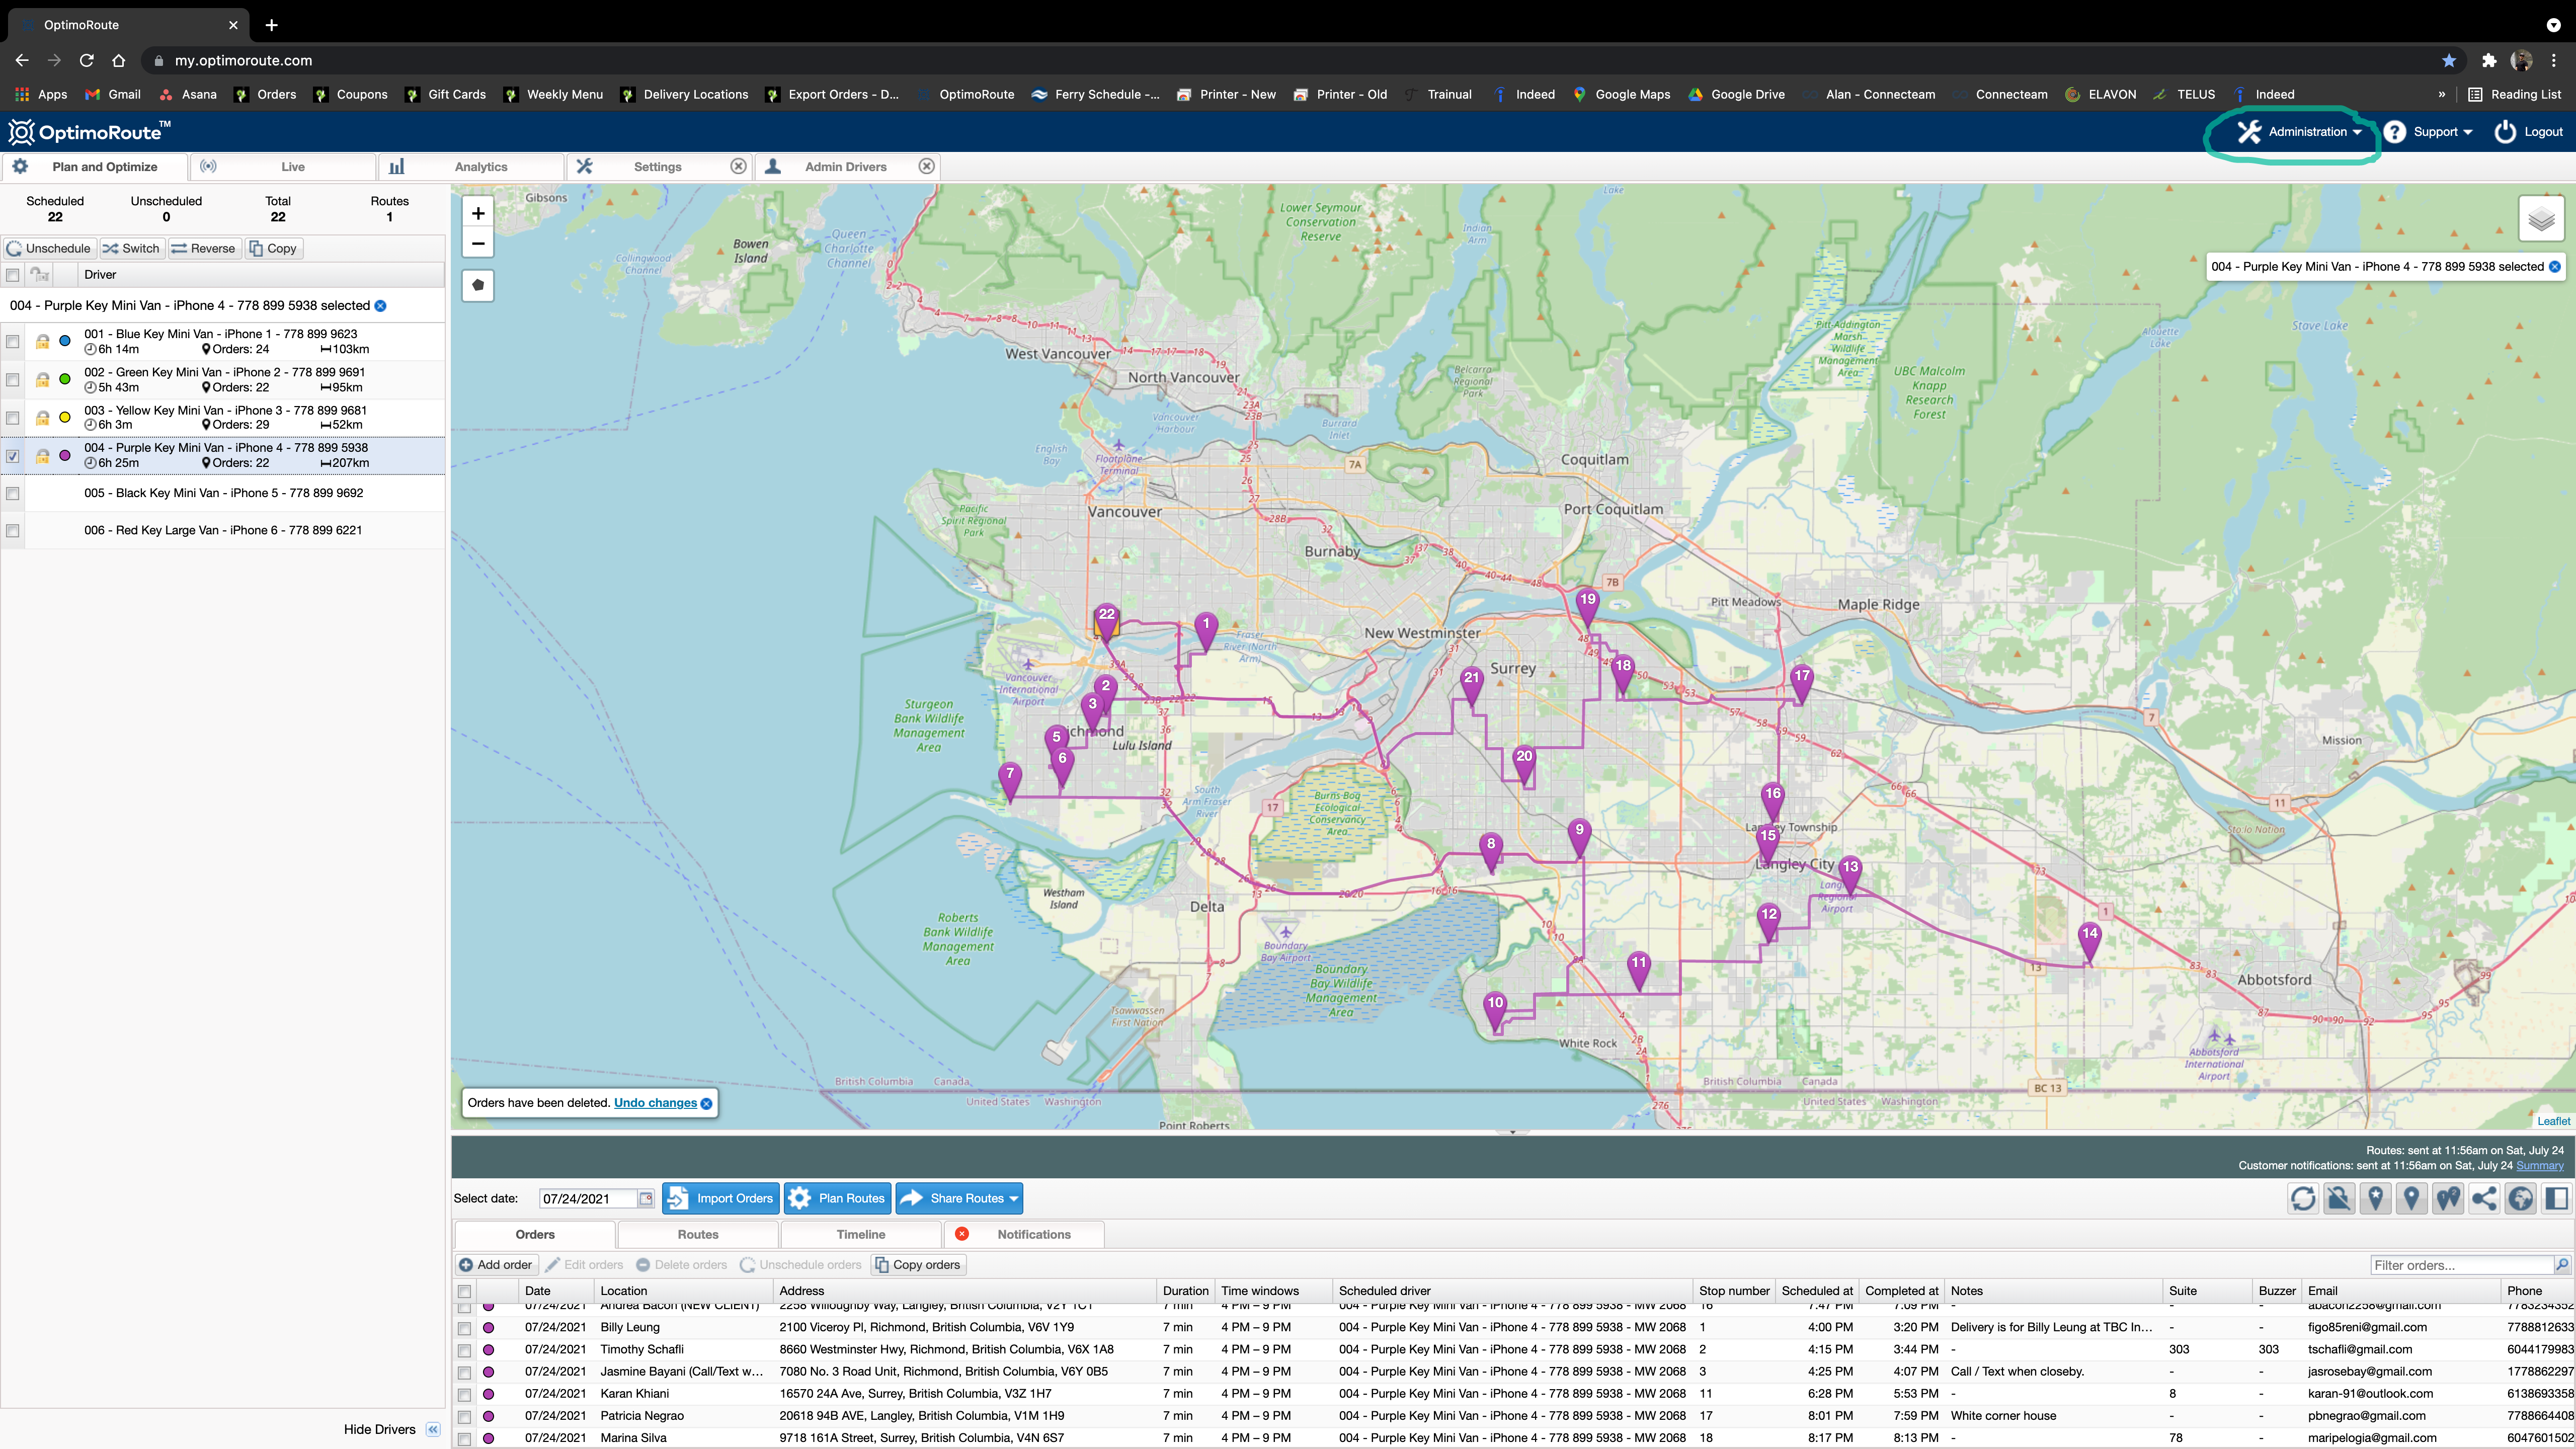Switch to the Timeline tab
The image size is (2576, 1449).
[x=860, y=1234]
